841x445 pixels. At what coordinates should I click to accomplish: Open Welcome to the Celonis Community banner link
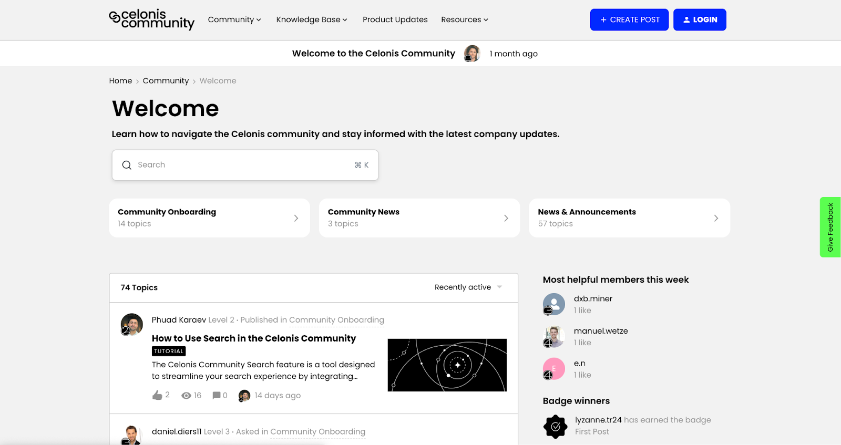pos(374,54)
